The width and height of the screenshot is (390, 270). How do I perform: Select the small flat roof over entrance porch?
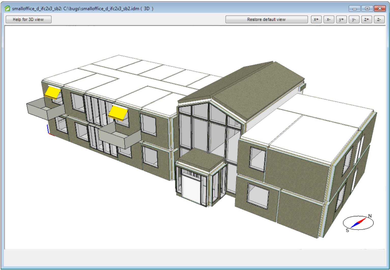pos(201,159)
